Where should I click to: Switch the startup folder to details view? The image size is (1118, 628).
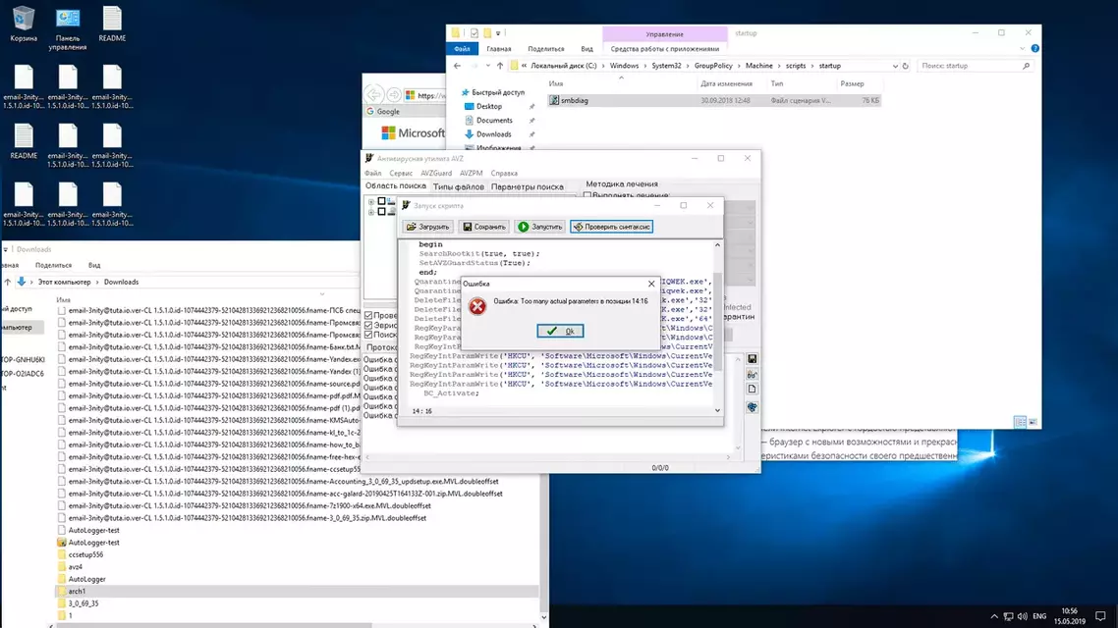[1021, 422]
